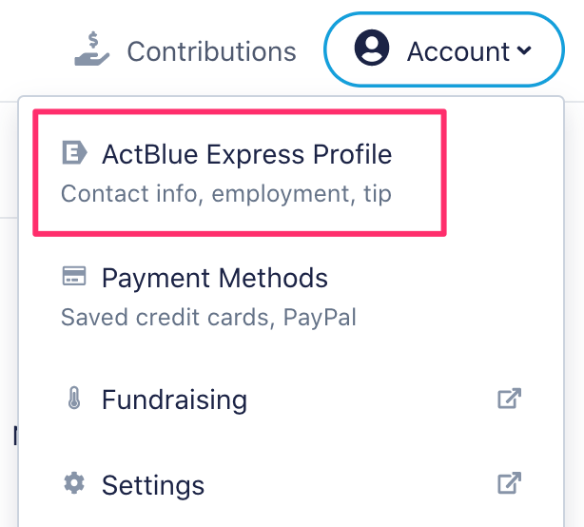Screen dimensions: 584x527
Task: Click the Contributions hand-with-dollar icon
Action: (x=92, y=49)
